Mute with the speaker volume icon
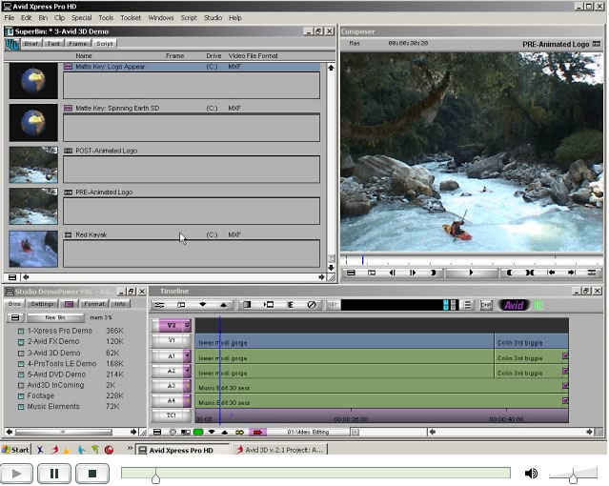 531,474
